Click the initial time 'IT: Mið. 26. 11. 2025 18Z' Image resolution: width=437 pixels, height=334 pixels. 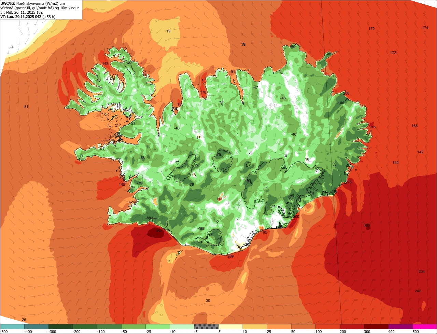tap(22, 12)
